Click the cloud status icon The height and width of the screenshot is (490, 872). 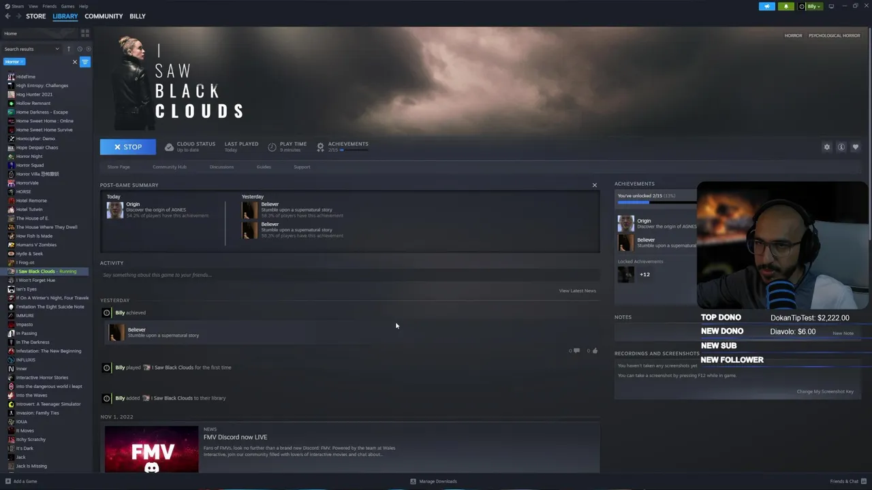click(170, 147)
